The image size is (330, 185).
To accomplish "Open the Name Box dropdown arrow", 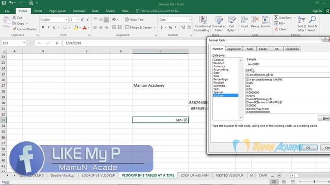I will [24, 43].
